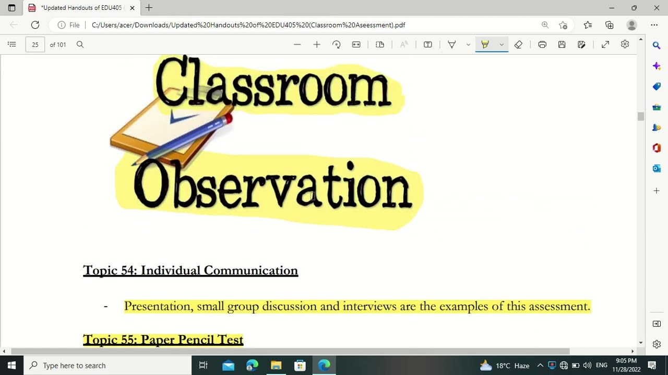Open Edge Settings and more menu

pyautogui.click(x=654, y=25)
